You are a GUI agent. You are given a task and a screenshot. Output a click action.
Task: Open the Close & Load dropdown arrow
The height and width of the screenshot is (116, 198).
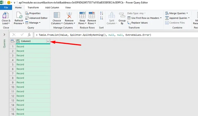[9, 23]
